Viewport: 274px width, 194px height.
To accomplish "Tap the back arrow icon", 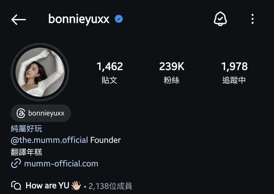I will 19,19.
